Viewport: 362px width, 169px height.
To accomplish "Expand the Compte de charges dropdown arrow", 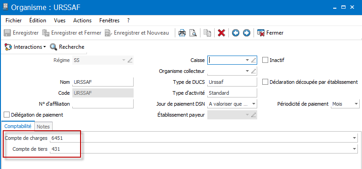I will [x=354, y=138].
